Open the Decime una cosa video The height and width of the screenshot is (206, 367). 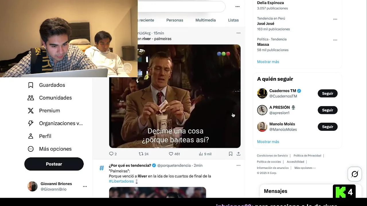point(175,96)
